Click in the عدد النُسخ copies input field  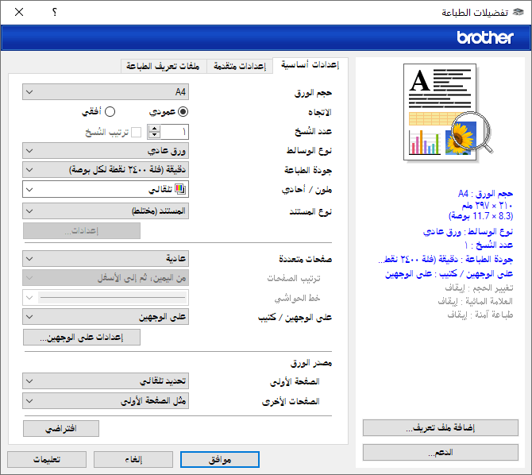[x=175, y=132]
